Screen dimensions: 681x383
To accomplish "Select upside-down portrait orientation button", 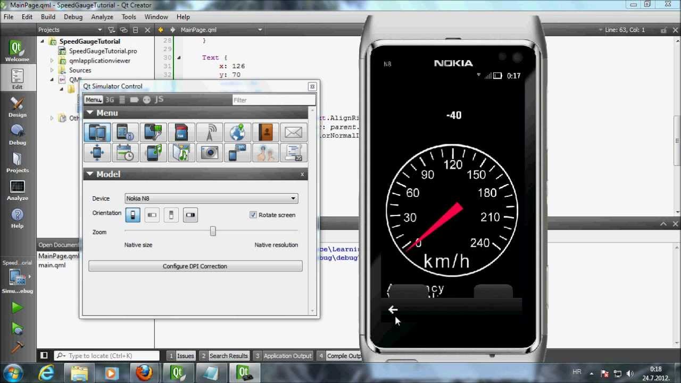I will pyautogui.click(x=171, y=215).
